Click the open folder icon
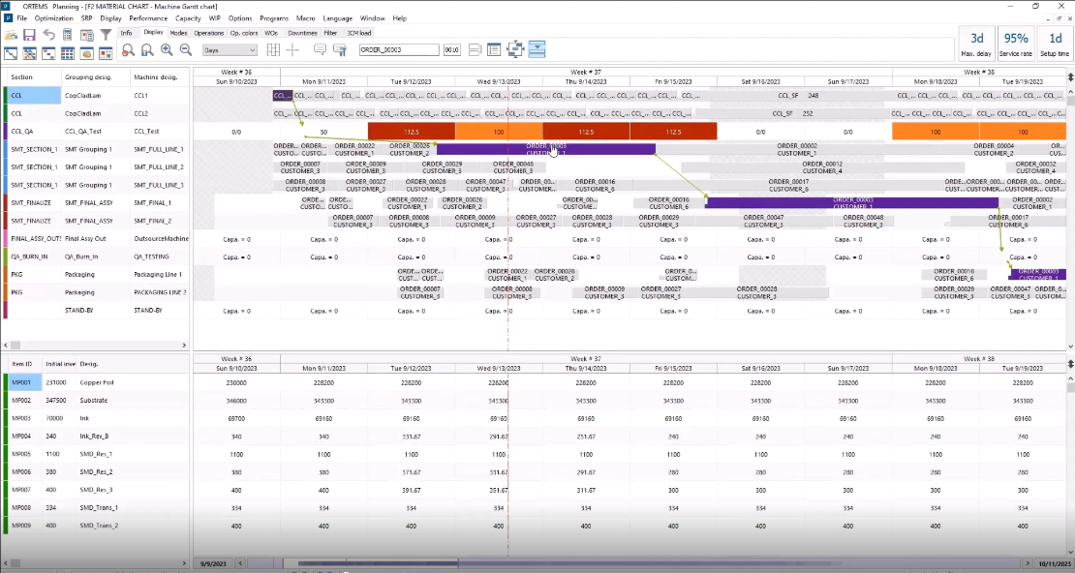Screen dimensions: 1075x573 tap(10, 35)
